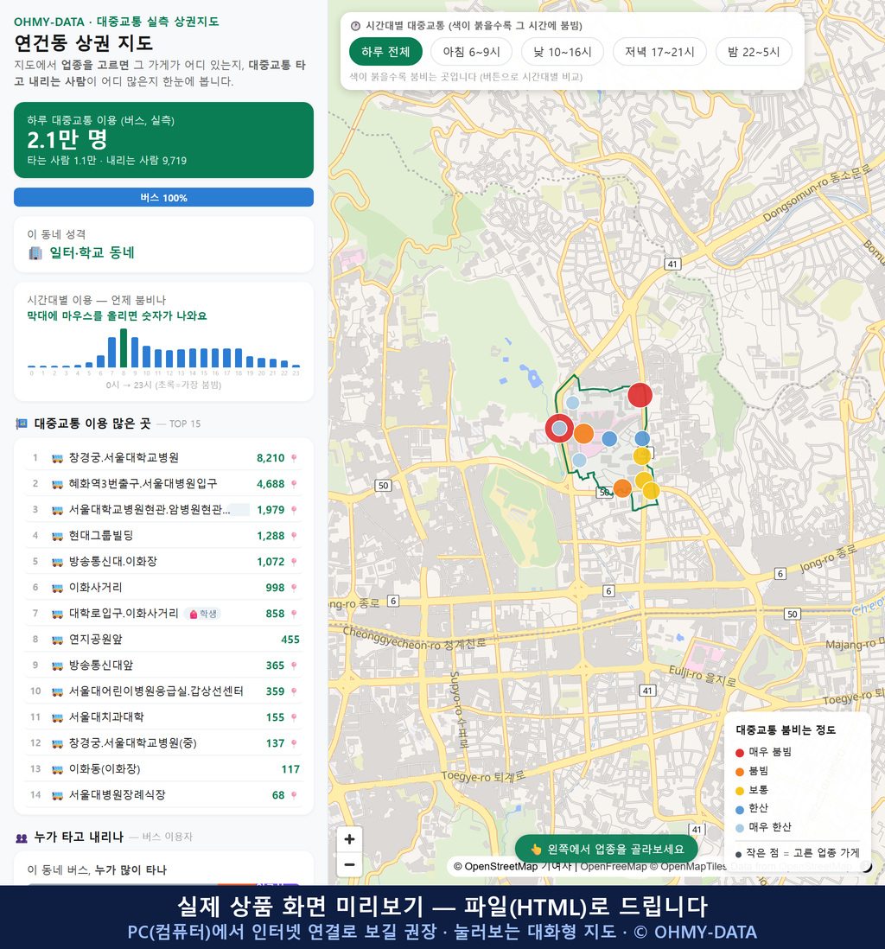The height and width of the screenshot is (949, 885).
Task: Click the 왼쪽에서 업종을 골라보세요 pill
Action: (606, 849)
